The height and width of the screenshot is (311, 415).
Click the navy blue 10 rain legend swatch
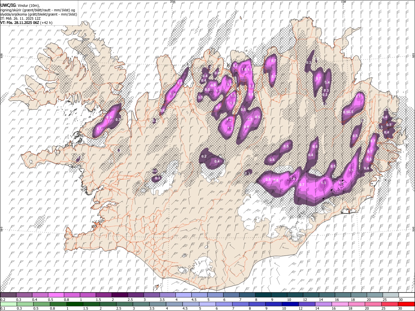[x=290, y=304]
